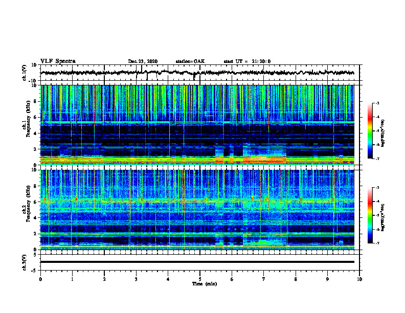
Task: Click the "-3" label on ch.1 color bar
Action: [377, 103]
